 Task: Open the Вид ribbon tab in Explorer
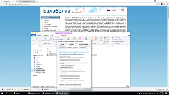click(x=52, y=35)
